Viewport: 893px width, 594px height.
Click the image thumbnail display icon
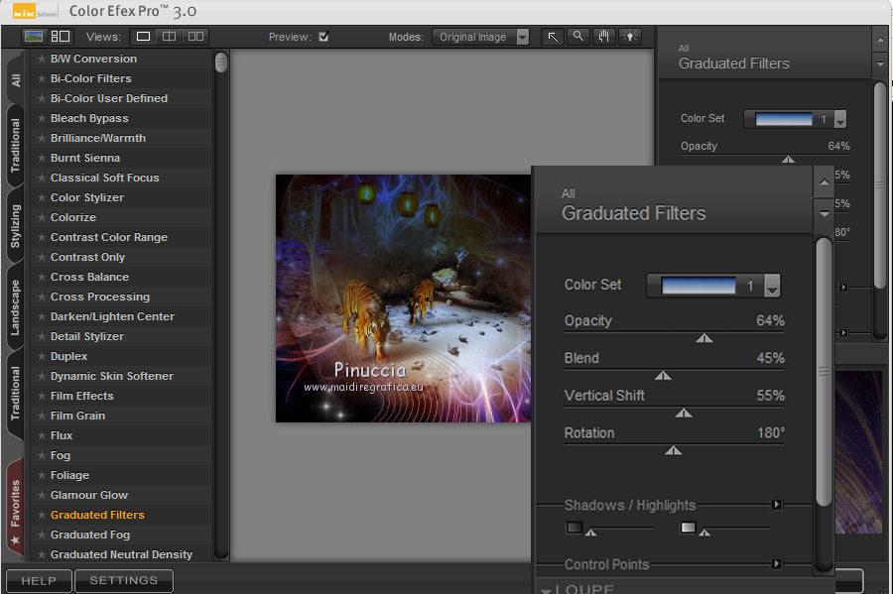click(x=34, y=37)
